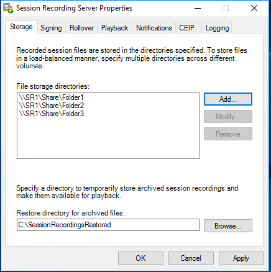The image size is (271, 272).
Task: Select the \\SR1\Share\Folder2 entry
Action: 52,106
